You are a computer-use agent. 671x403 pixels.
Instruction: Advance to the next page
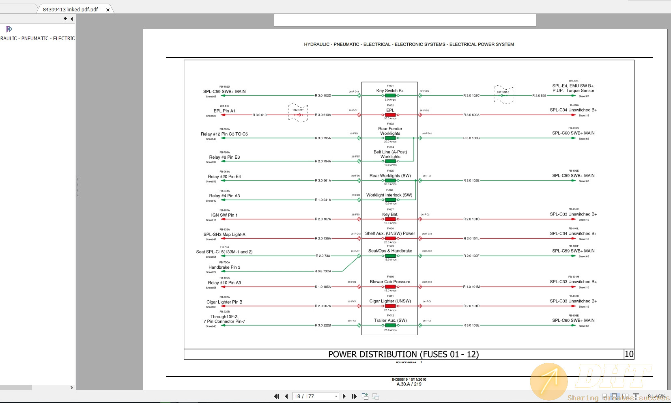click(344, 397)
